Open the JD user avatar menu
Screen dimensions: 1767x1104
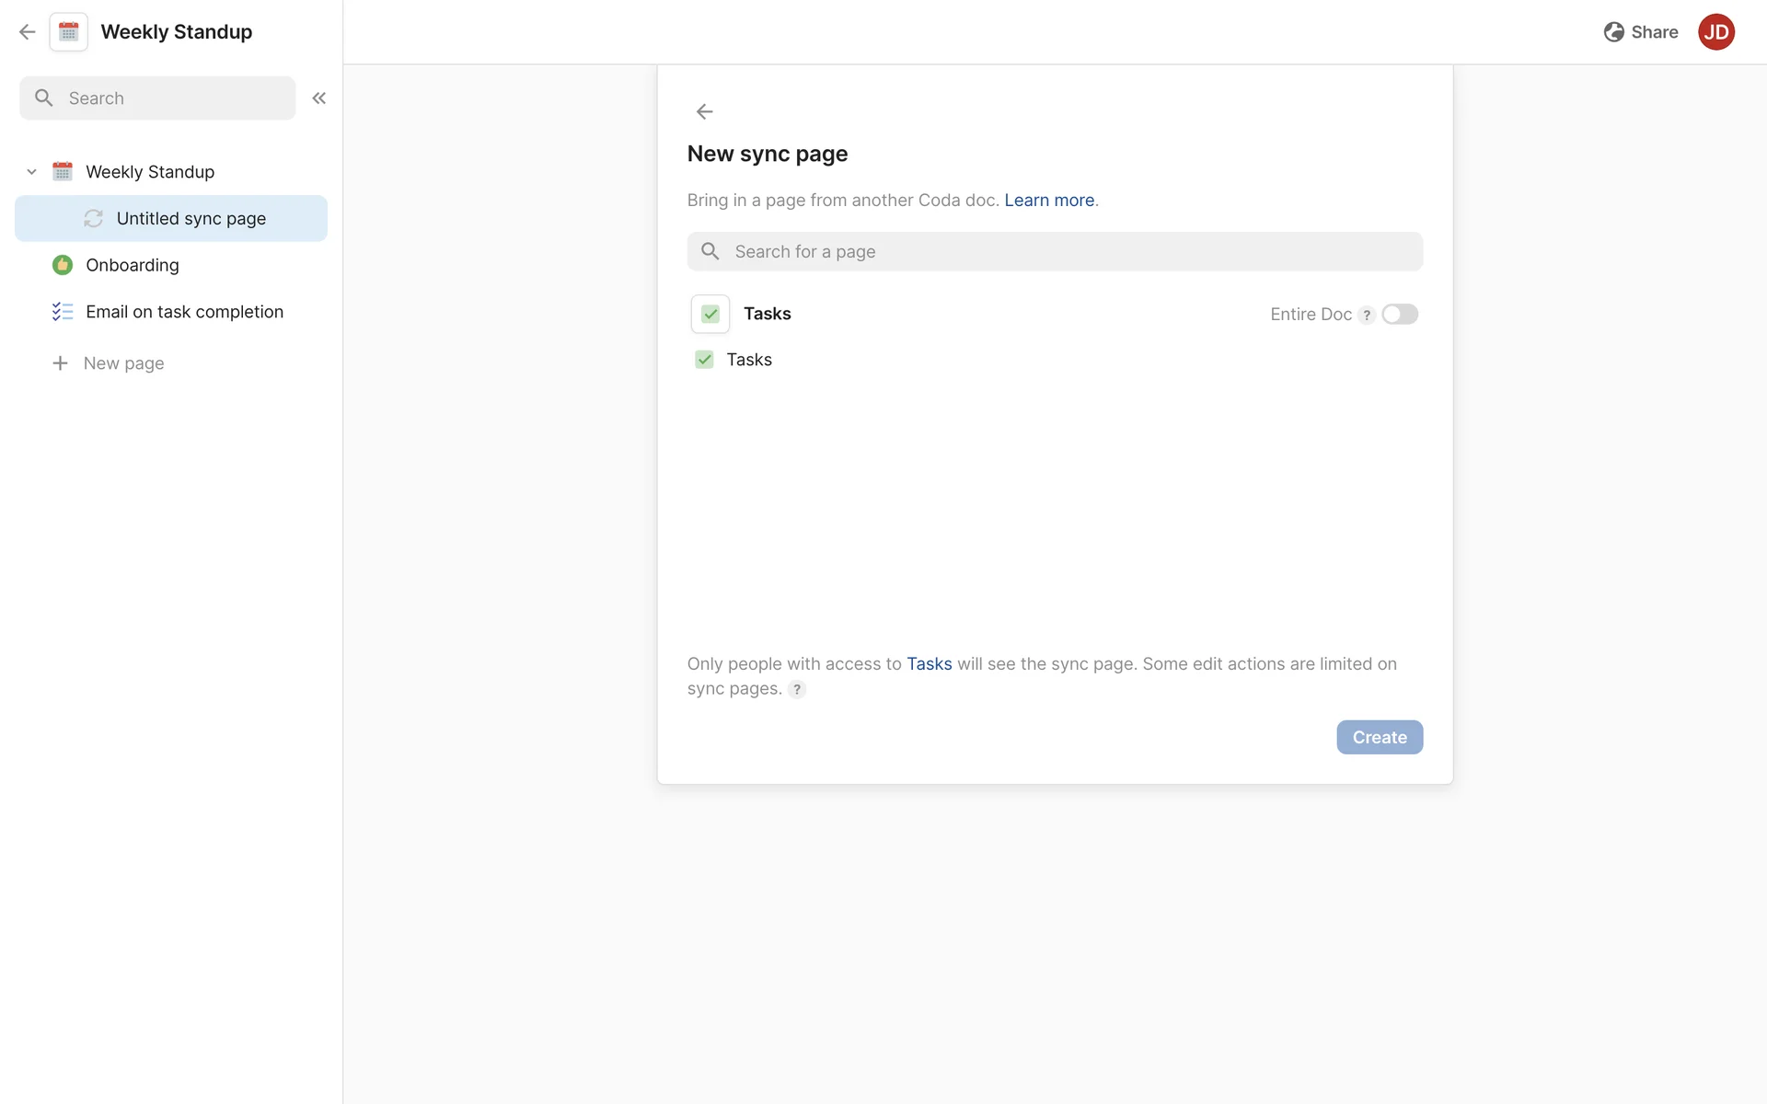coord(1715,32)
